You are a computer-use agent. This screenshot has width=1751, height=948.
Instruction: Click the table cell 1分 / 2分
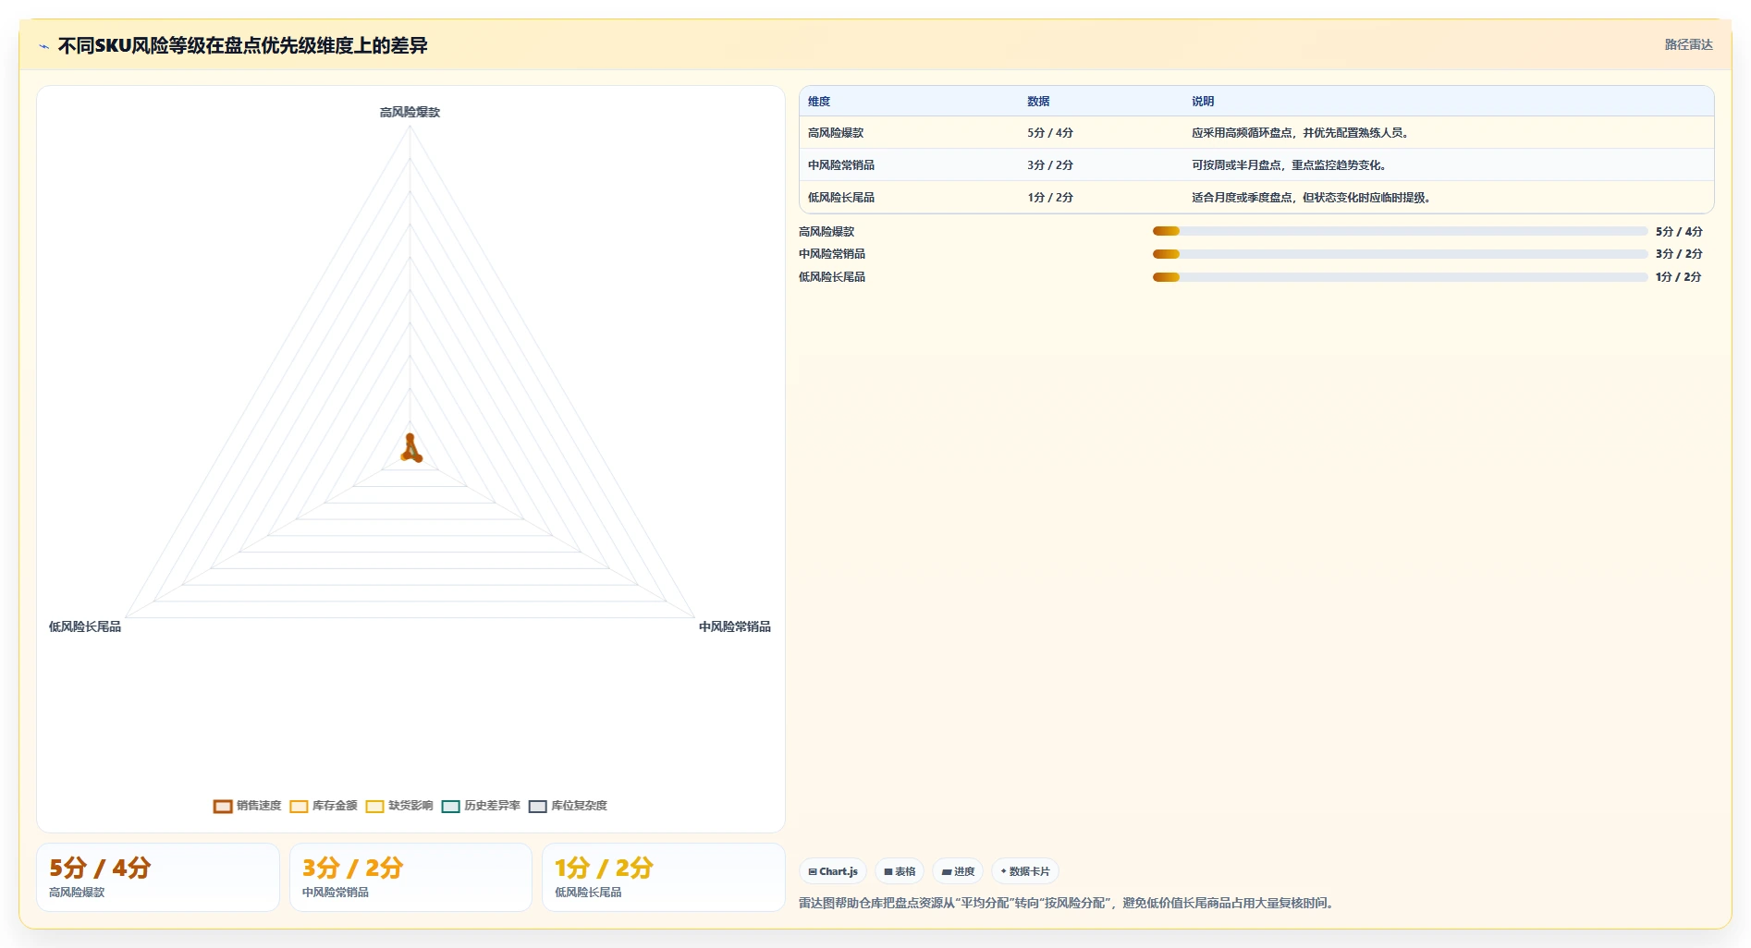pos(1050,198)
